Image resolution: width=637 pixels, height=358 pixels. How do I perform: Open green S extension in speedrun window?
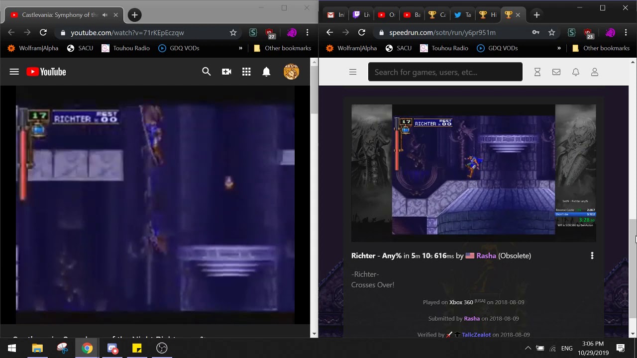point(571,32)
